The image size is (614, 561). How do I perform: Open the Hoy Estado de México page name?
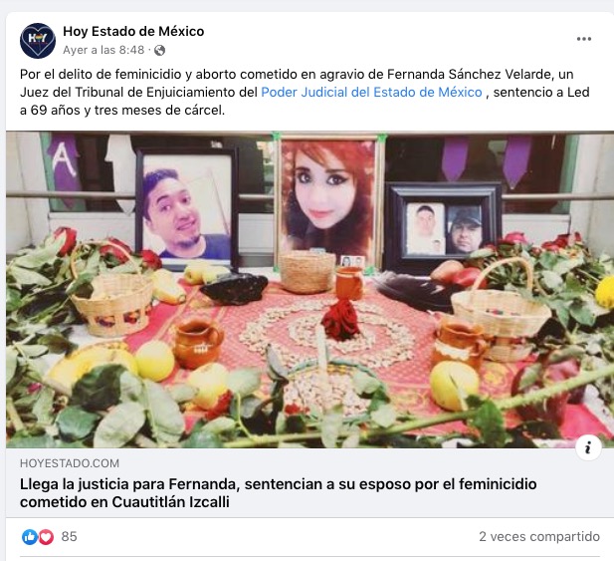(133, 31)
